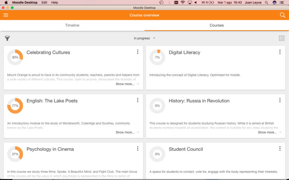289x180 pixels.
Task: Open options menu for Digital Literacy
Action: click(280, 52)
